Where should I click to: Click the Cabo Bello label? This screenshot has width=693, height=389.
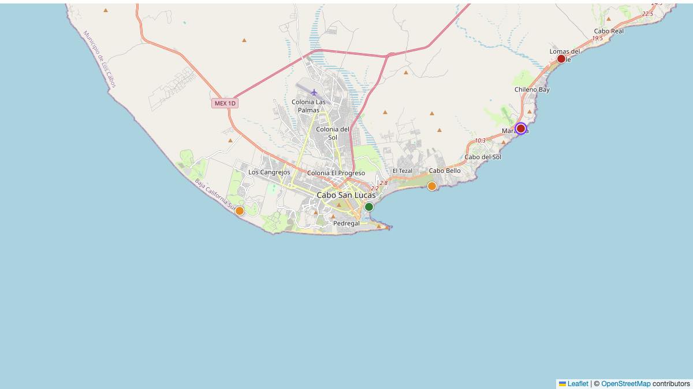click(x=445, y=171)
